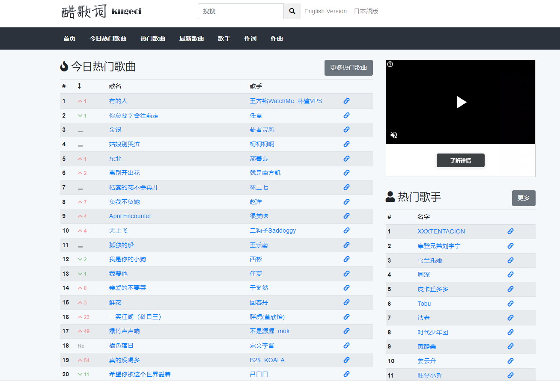Click the kugeci site logo
The width and height of the screenshot is (560, 381).
pos(101,11)
